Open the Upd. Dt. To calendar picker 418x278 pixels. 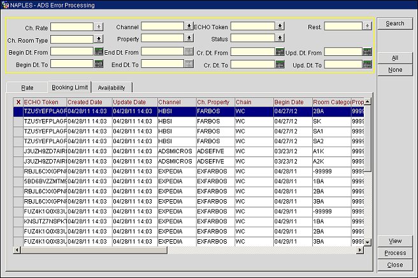click(367, 64)
